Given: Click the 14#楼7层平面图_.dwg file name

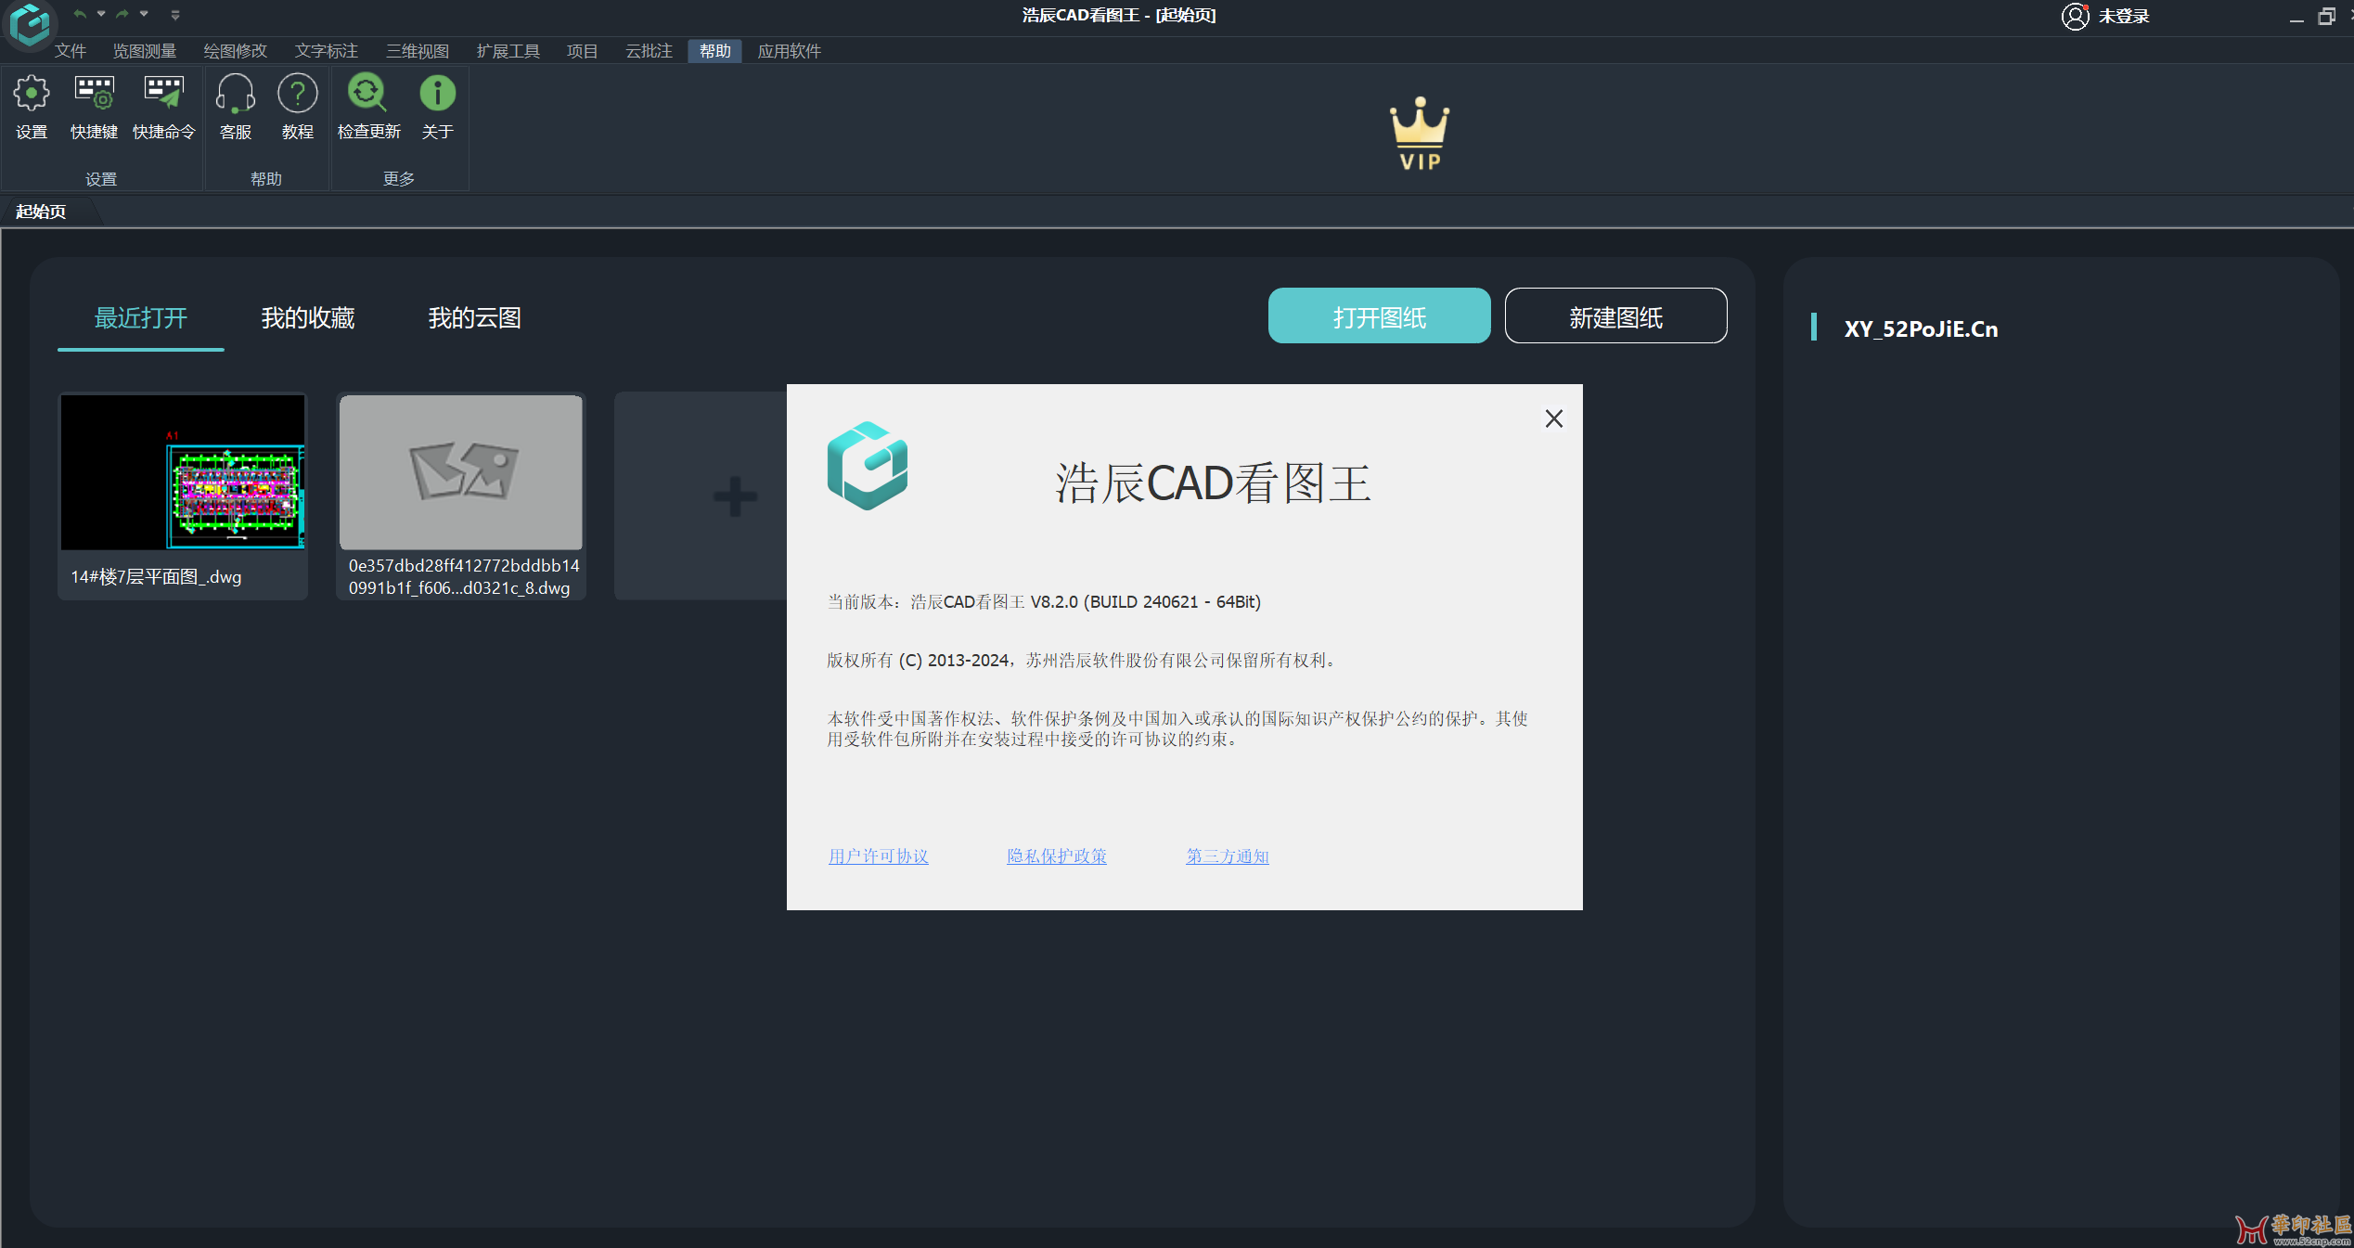Looking at the screenshot, I should tap(156, 576).
